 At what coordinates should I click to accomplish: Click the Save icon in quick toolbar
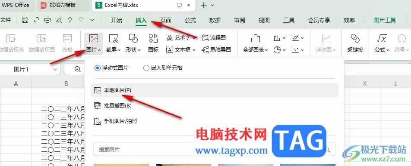pos(25,20)
